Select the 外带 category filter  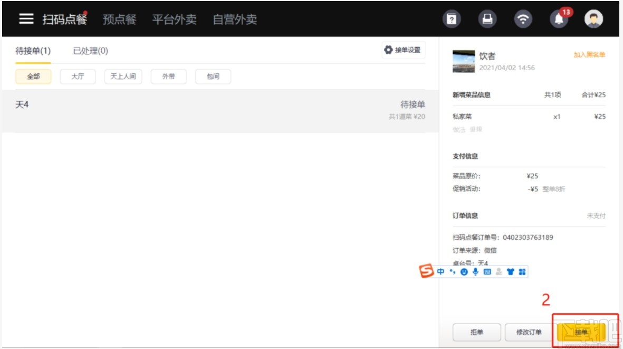(x=169, y=77)
